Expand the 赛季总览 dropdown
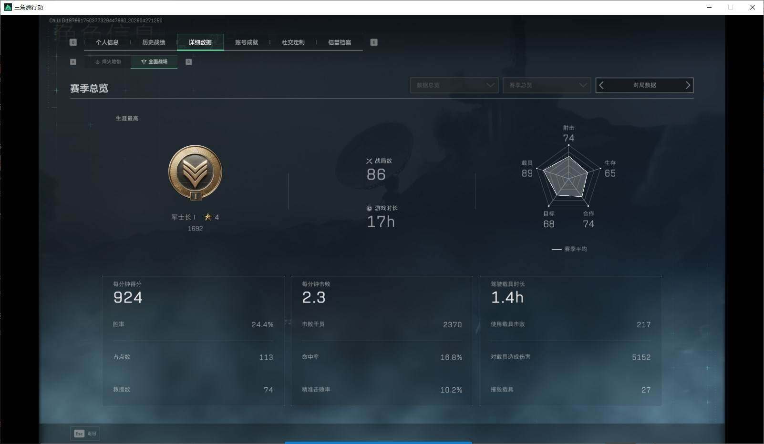764x444 pixels. (x=547, y=85)
